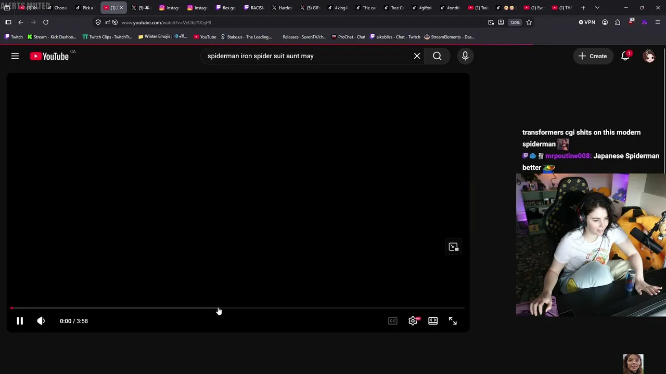Click the streamer webcam overlay
Image resolution: width=666 pixels, height=374 pixels.
pyautogui.click(x=591, y=245)
